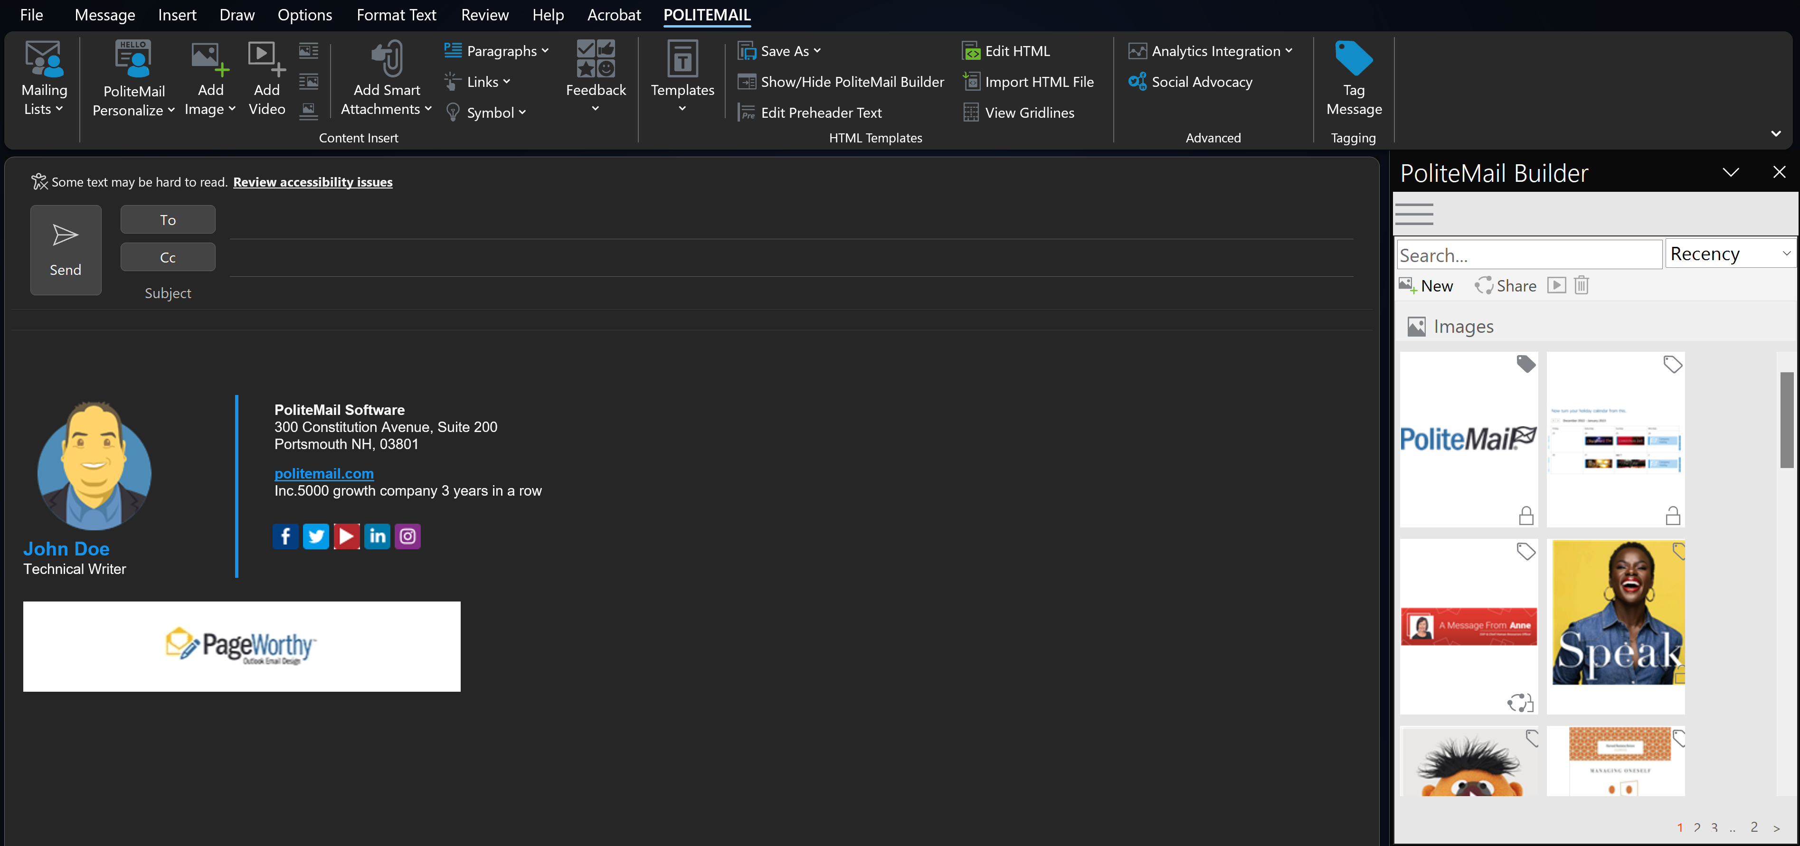Toggle tag on PoliteMail logo thumbnail

click(x=1525, y=364)
